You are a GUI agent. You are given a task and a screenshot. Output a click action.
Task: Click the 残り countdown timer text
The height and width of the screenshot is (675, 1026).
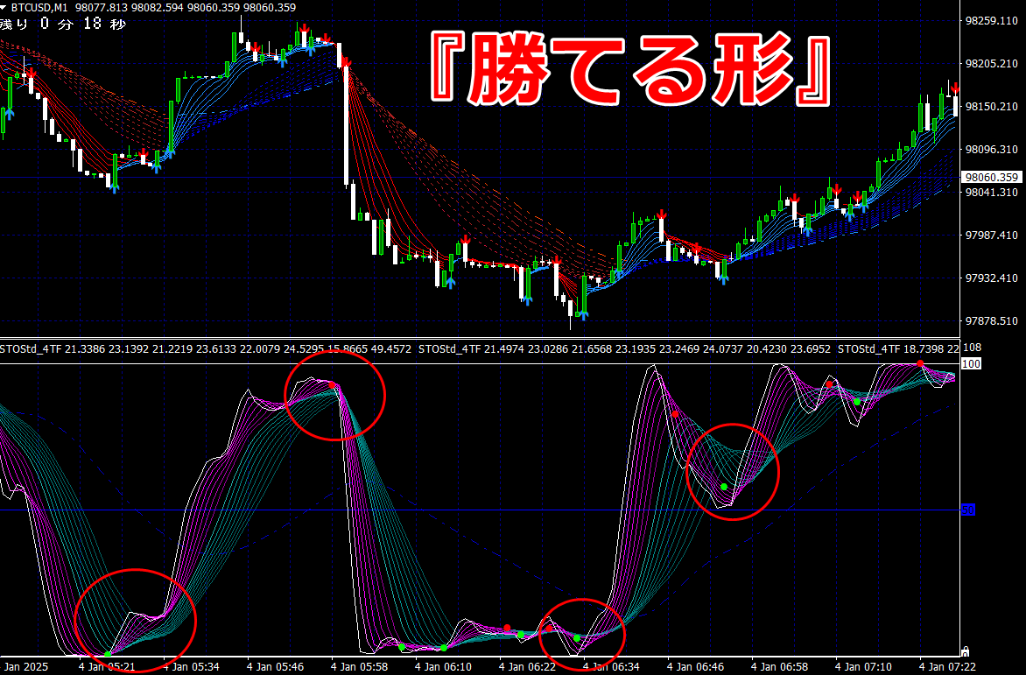63,25
